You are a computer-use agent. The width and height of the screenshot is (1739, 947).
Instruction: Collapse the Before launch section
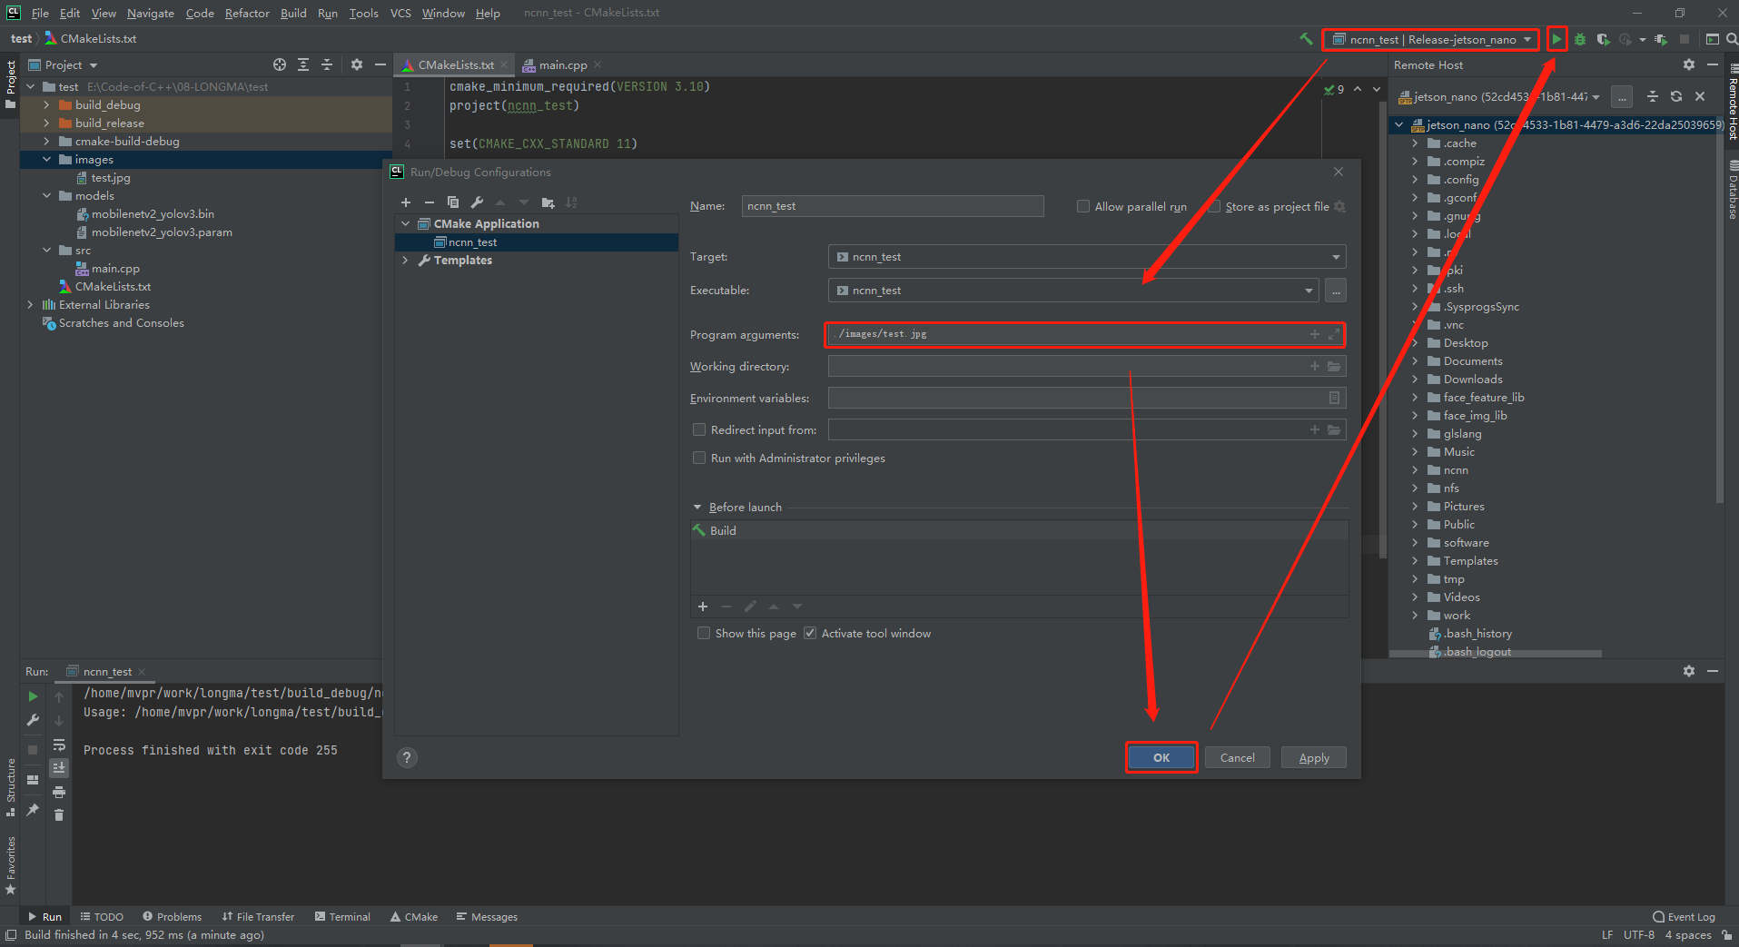click(697, 508)
